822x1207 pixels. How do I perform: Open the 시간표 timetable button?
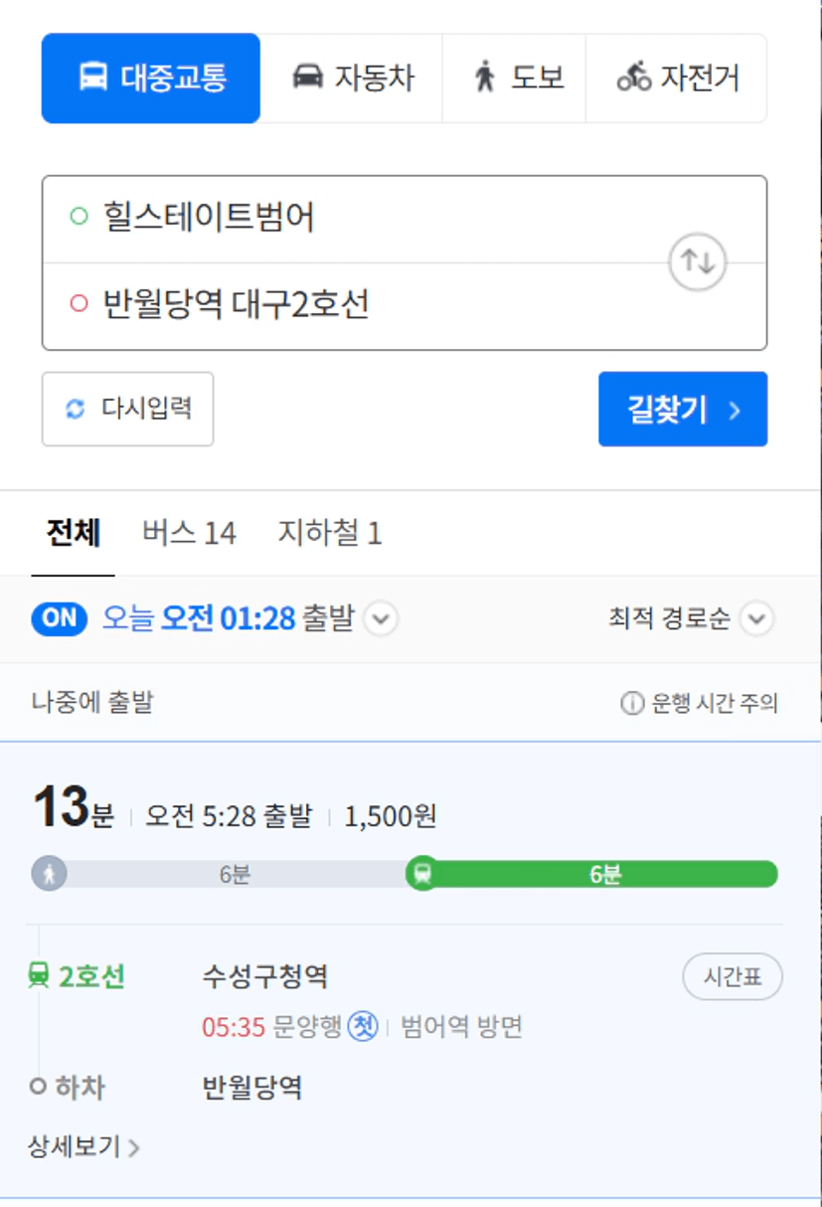point(732,976)
